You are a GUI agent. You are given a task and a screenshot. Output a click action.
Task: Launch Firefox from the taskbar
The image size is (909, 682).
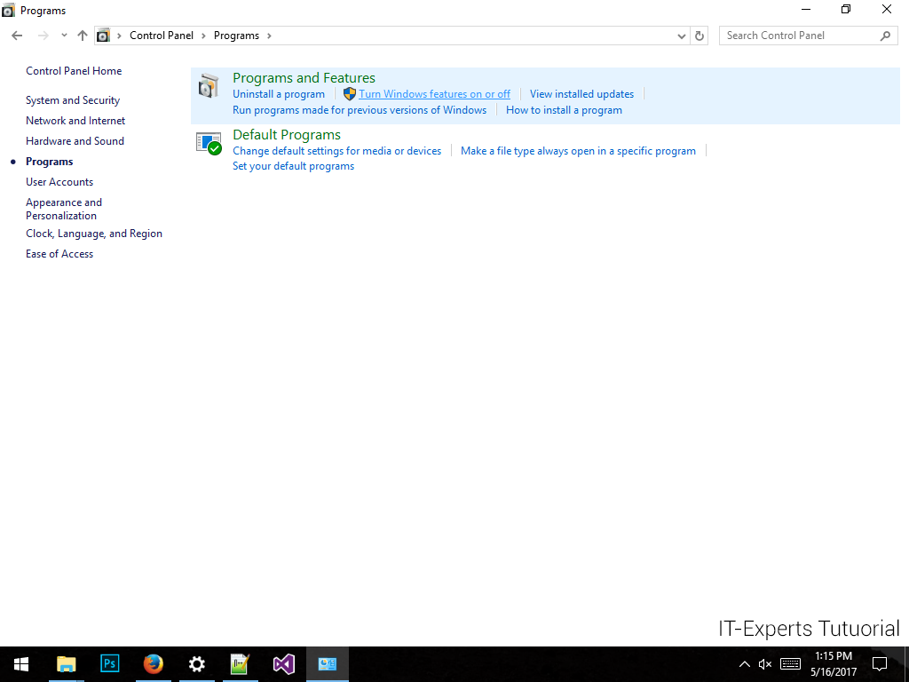pyautogui.click(x=154, y=663)
